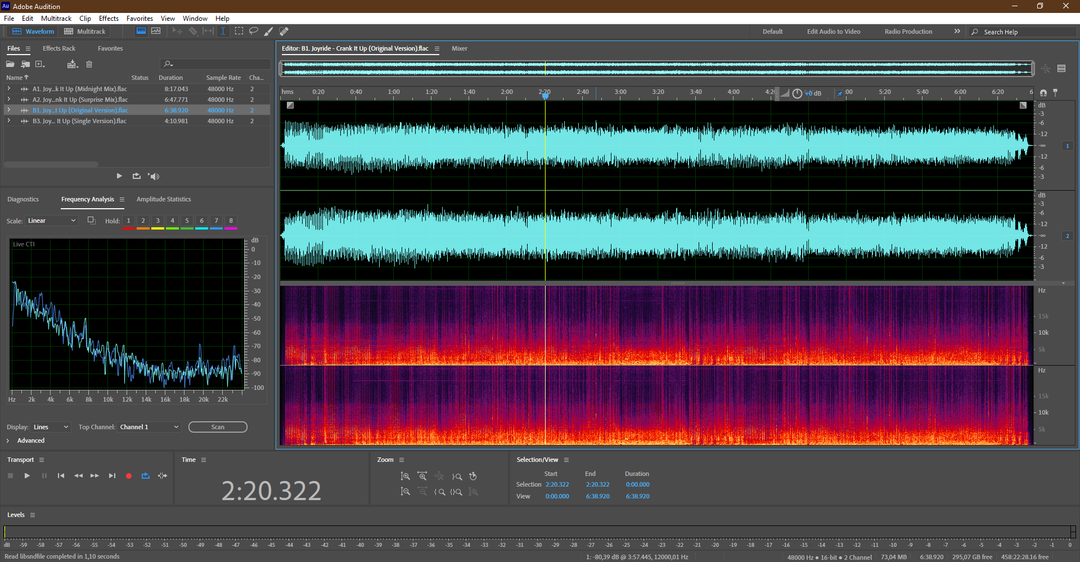
Task: Expand the B3. Joy... It Up (Single Version) file row
Action: click(8, 121)
